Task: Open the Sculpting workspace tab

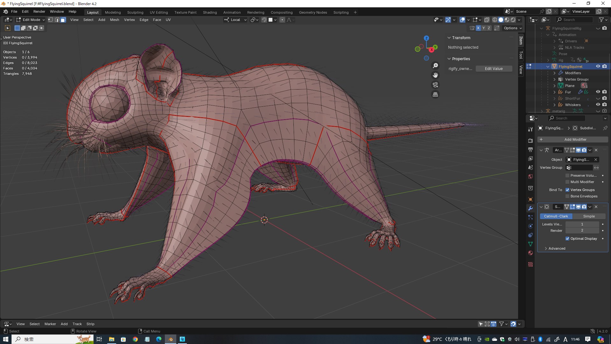Action: pyautogui.click(x=135, y=12)
